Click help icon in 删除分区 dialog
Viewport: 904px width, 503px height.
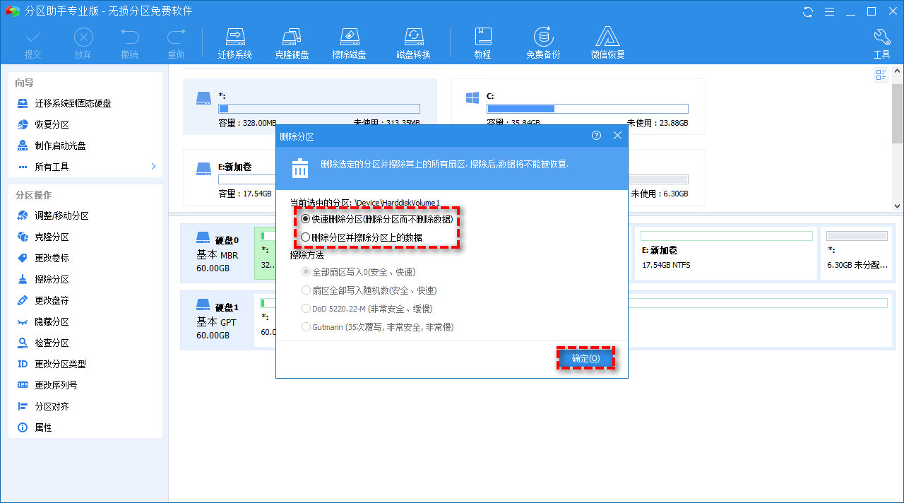[x=597, y=136]
